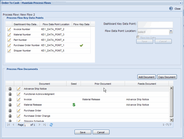Cancel the process flow at the bottom
184x139 pixels.
101,132
